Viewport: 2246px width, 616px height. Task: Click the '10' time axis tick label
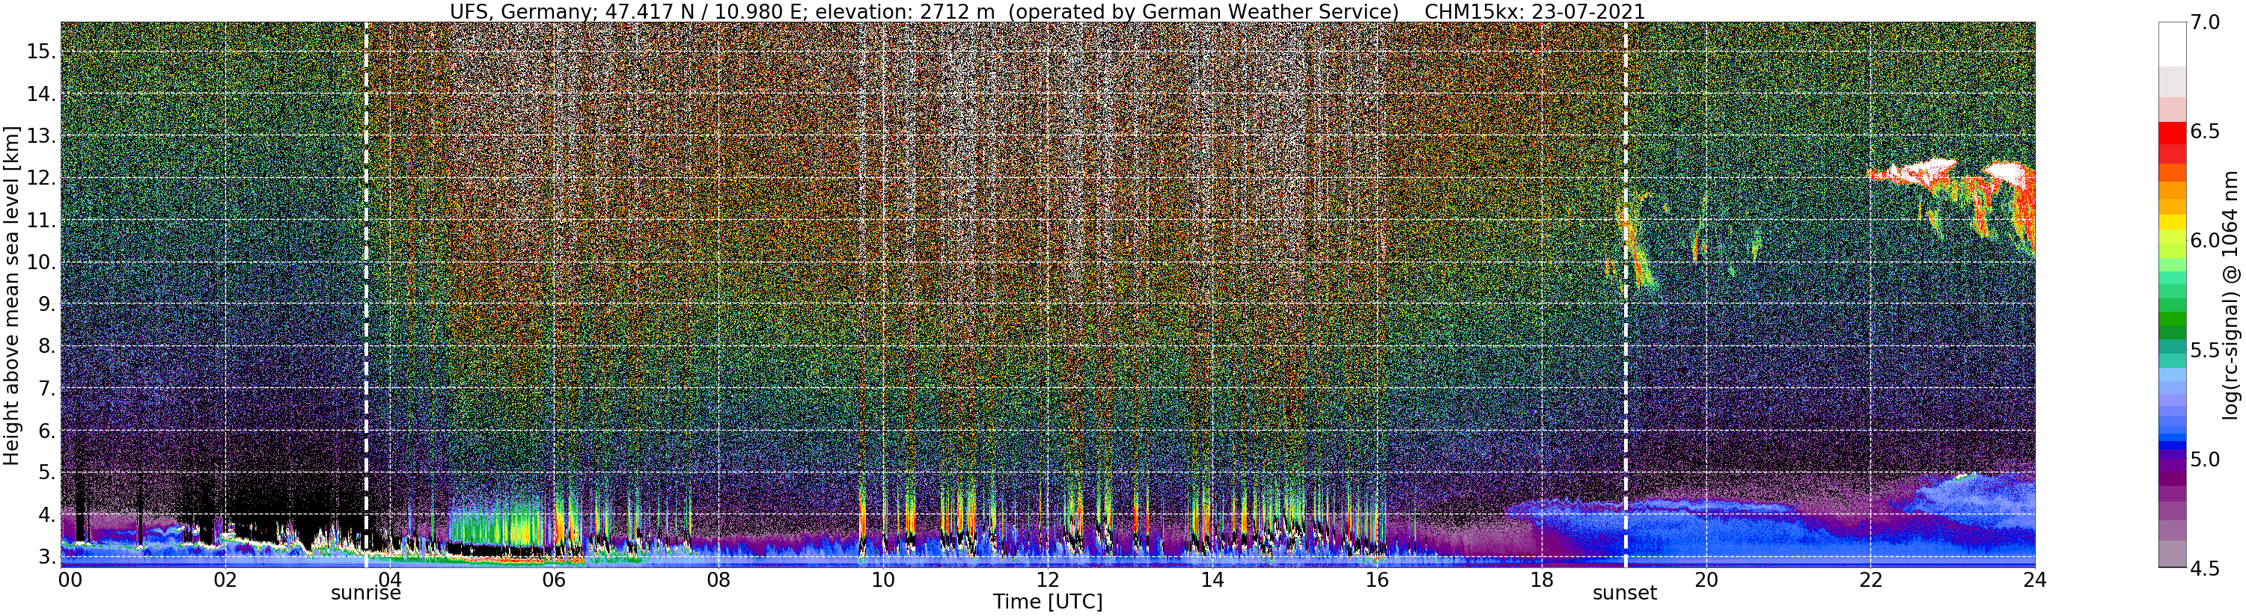click(x=883, y=579)
